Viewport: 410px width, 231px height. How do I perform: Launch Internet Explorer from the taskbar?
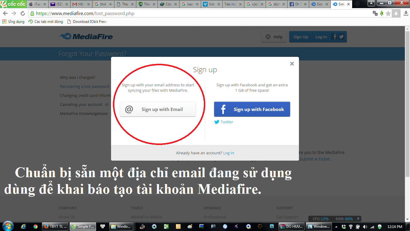24,226
